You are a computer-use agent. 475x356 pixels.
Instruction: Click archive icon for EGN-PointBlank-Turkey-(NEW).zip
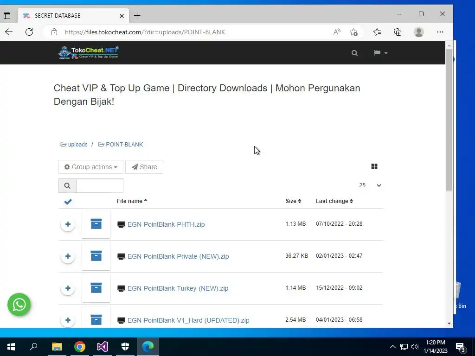tap(96, 288)
